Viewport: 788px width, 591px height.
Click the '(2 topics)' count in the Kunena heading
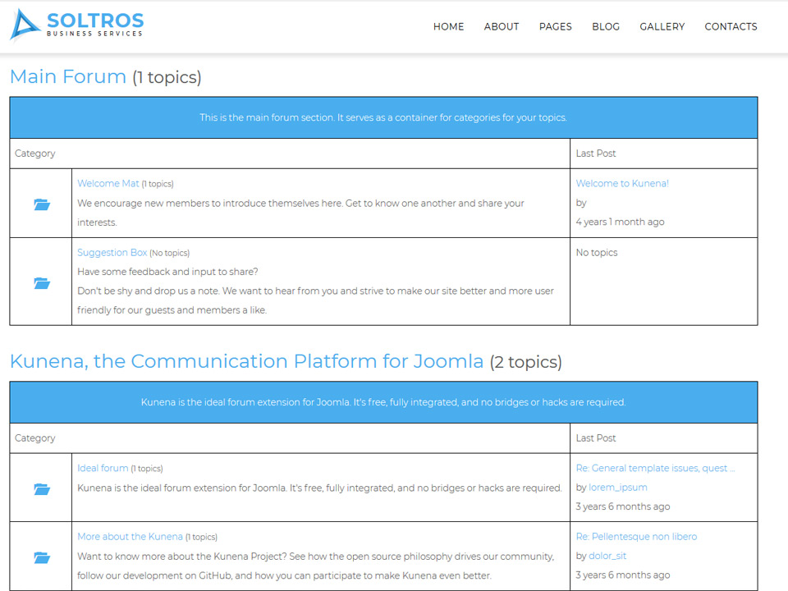pyautogui.click(x=525, y=362)
